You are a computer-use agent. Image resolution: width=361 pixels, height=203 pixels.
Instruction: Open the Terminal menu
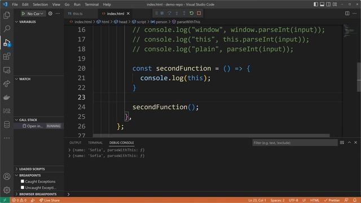point(91,5)
